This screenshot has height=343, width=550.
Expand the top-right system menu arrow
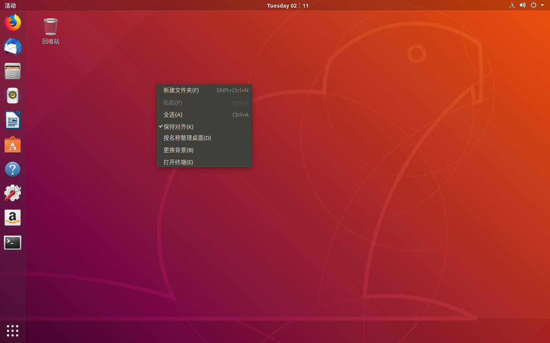(543, 5)
